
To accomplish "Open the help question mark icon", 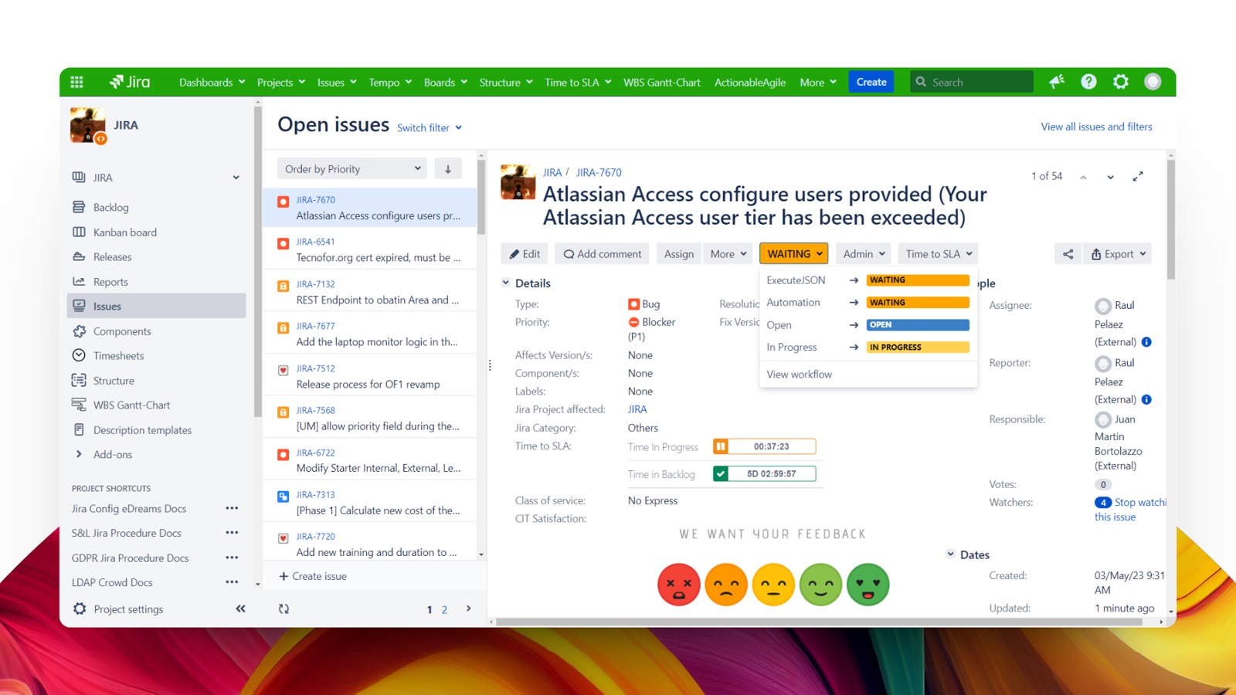I will (1088, 82).
